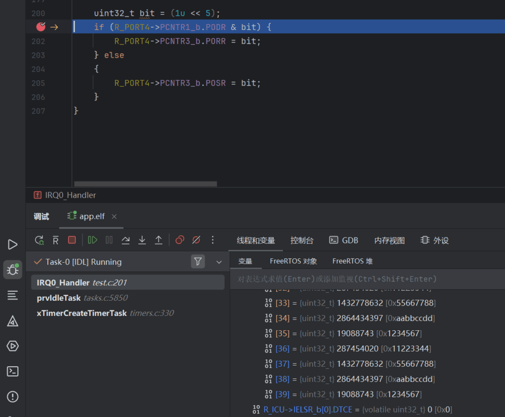505x417 pixels.
Task: Switch to the 线程和变量 tab
Action: pyautogui.click(x=256, y=240)
